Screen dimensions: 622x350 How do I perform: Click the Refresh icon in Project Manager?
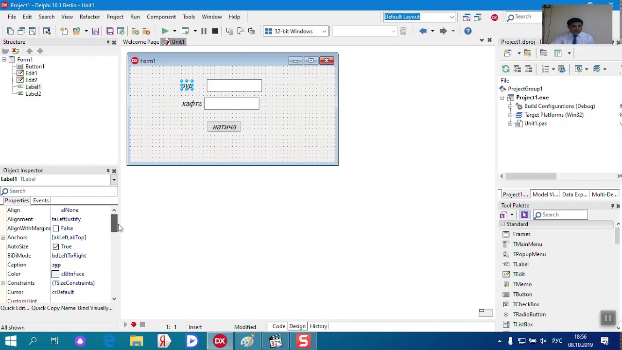point(506,69)
